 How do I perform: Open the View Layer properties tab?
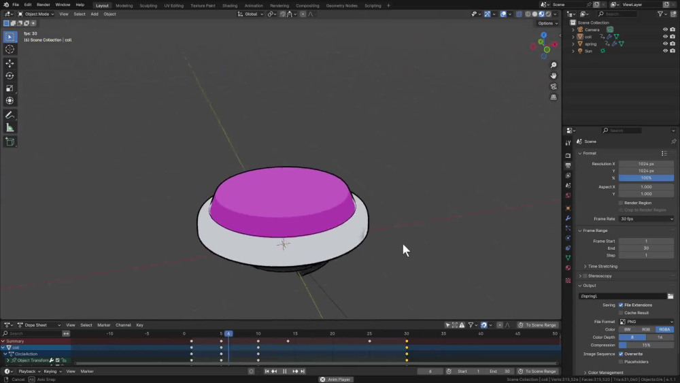568,176
